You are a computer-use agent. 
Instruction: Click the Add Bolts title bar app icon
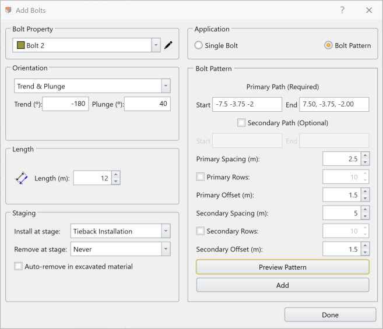[8, 10]
